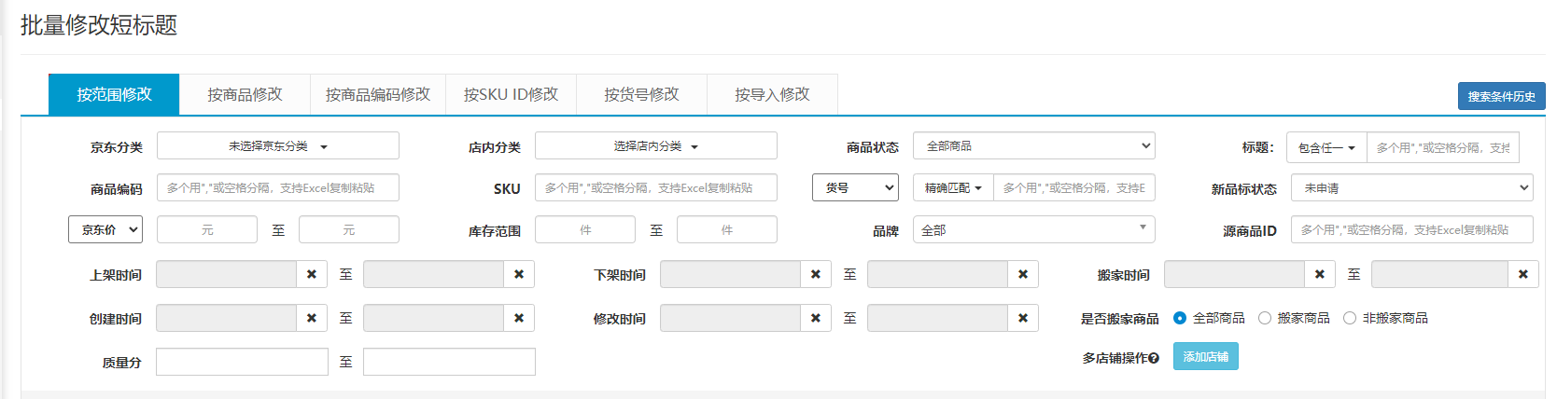Image resolution: width=1557 pixels, height=399 pixels.
Task: Clear the 创建时间 start date field
Action: (312, 318)
